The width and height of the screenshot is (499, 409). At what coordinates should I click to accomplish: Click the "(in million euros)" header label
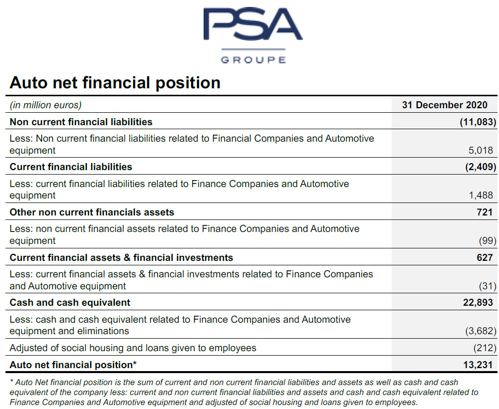click(x=45, y=105)
